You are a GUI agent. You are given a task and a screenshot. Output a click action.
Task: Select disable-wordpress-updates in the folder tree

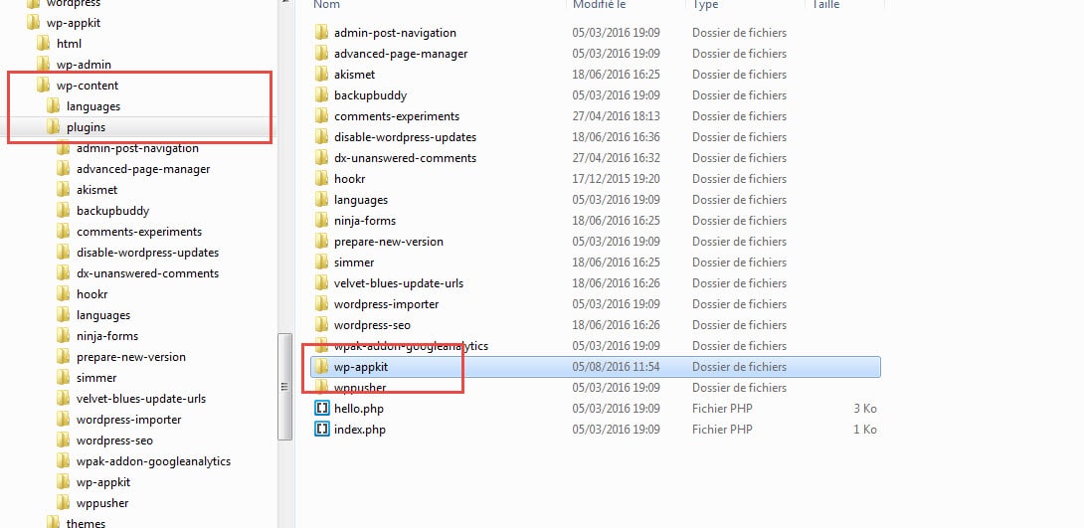[147, 253]
